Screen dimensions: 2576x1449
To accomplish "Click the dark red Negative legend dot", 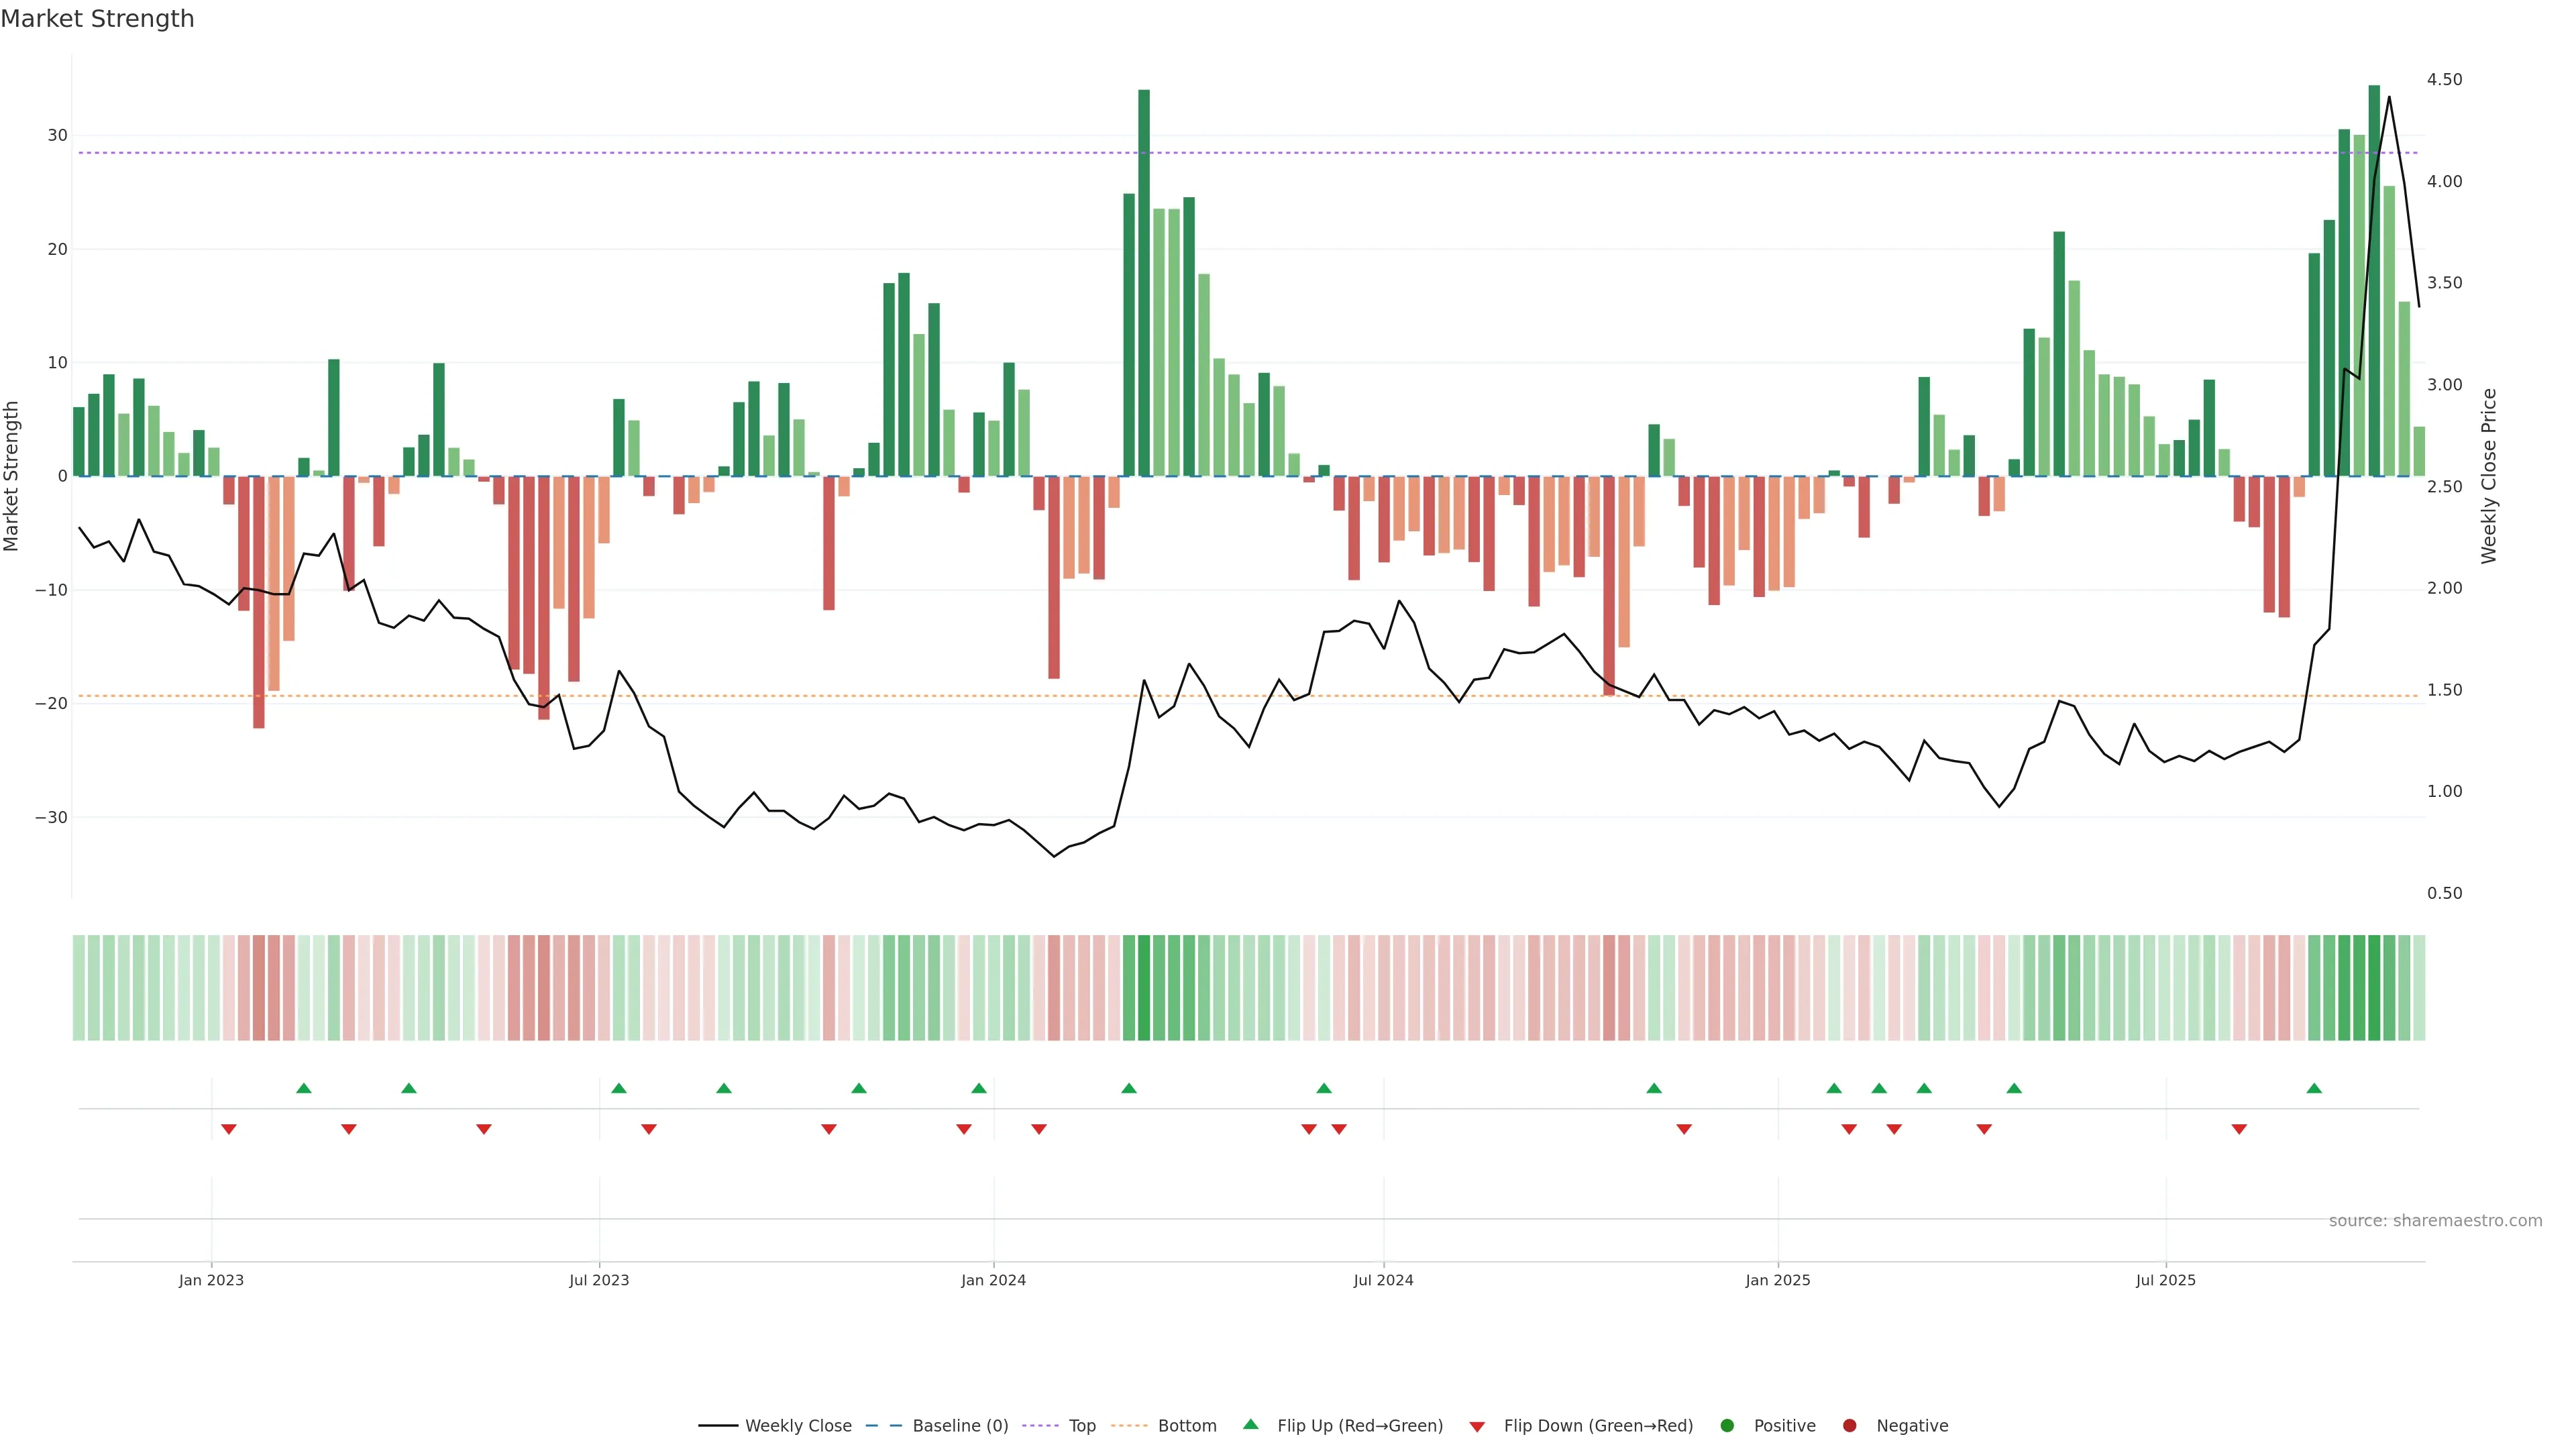I will pos(1849,1425).
